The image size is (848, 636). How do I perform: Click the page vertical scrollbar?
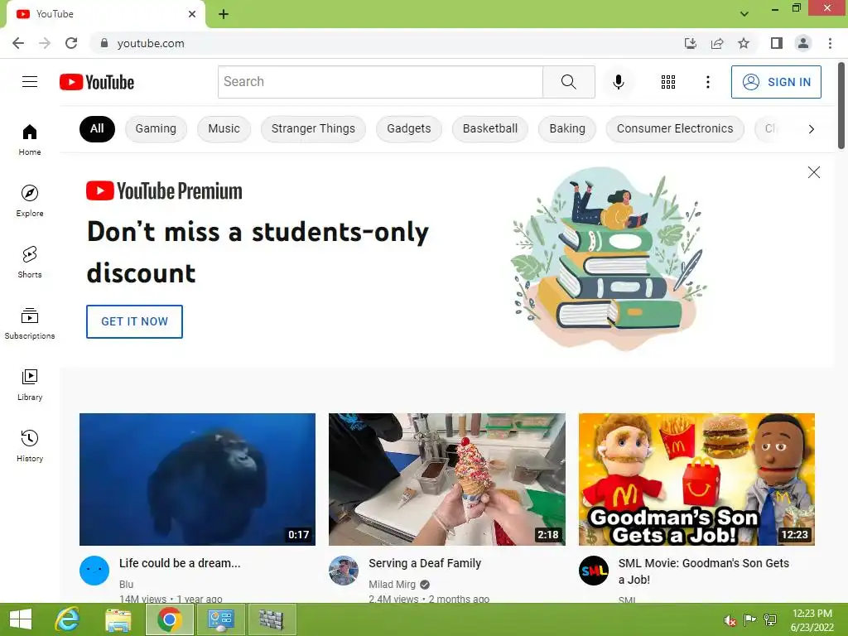click(841, 105)
